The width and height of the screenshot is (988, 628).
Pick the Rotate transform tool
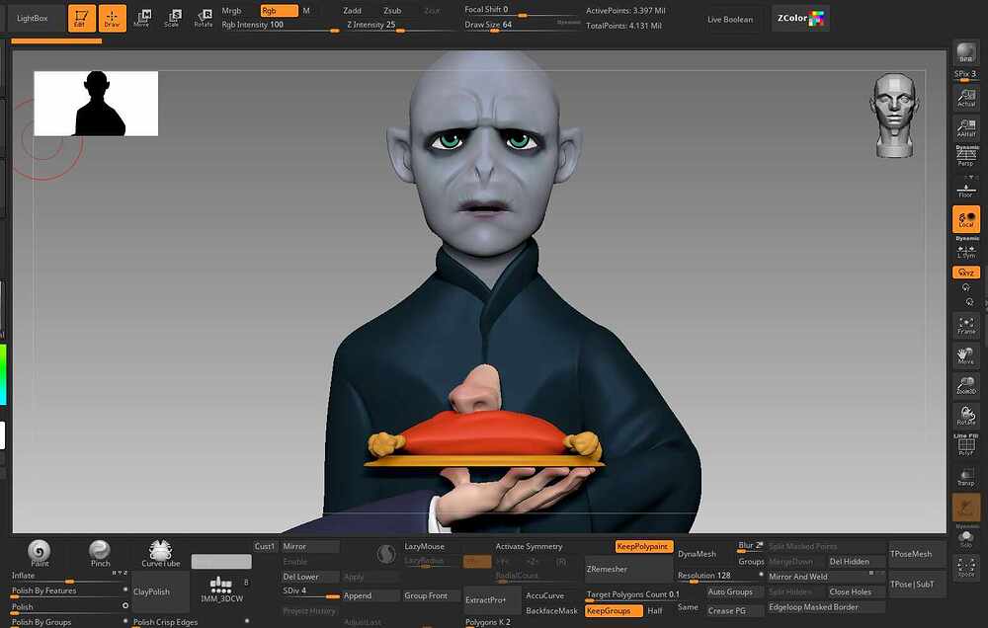[x=203, y=18]
